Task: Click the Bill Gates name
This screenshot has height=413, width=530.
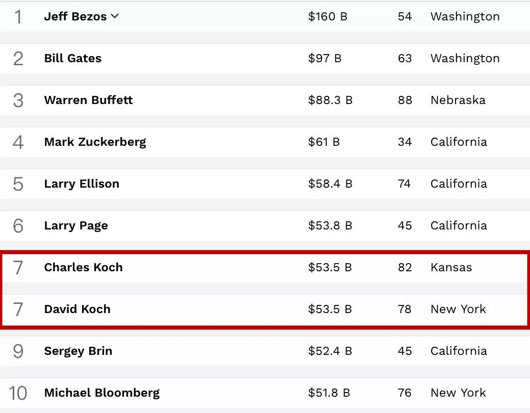Action: [72, 58]
